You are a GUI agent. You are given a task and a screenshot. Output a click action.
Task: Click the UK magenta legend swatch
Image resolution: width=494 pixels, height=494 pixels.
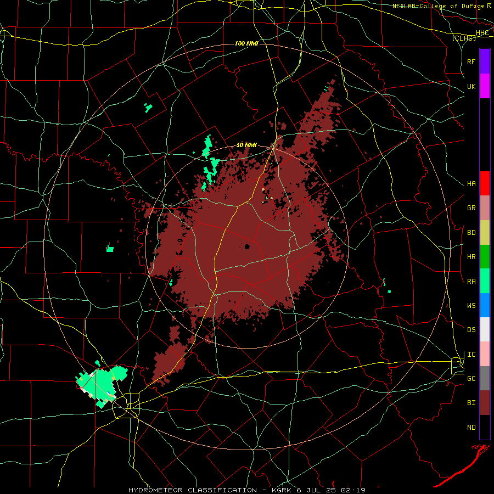click(x=485, y=86)
